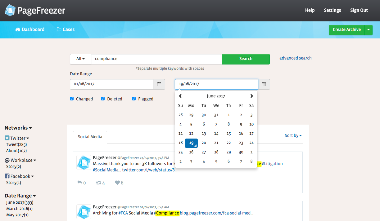This screenshot has width=380, height=221.
Task: Open calendar icon for start date
Action: coord(159,84)
